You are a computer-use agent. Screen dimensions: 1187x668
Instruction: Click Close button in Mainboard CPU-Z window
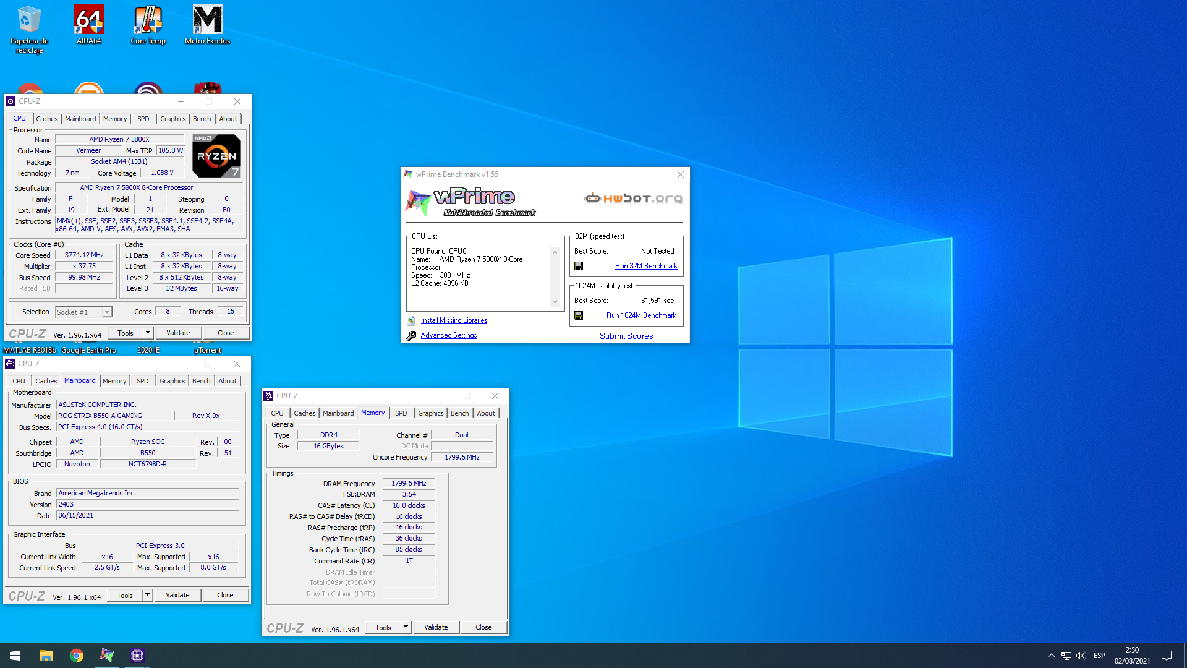[225, 595]
